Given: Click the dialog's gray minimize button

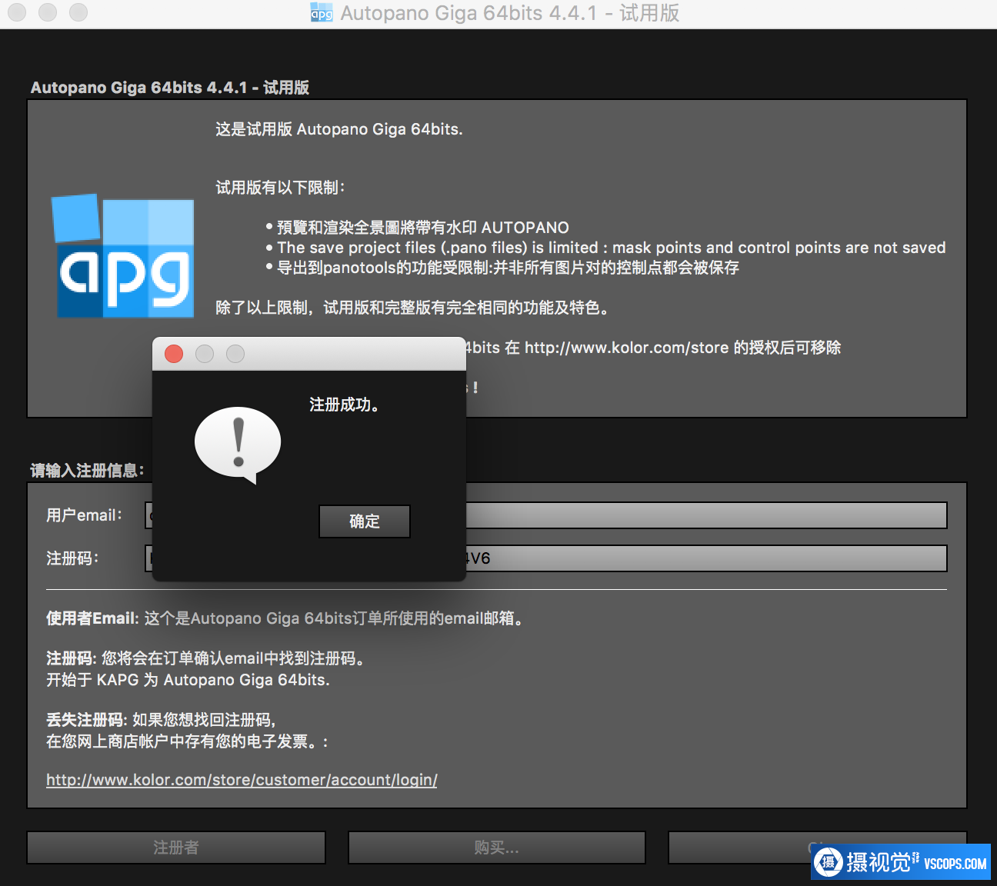Looking at the screenshot, I should pyautogui.click(x=205, y=354).
